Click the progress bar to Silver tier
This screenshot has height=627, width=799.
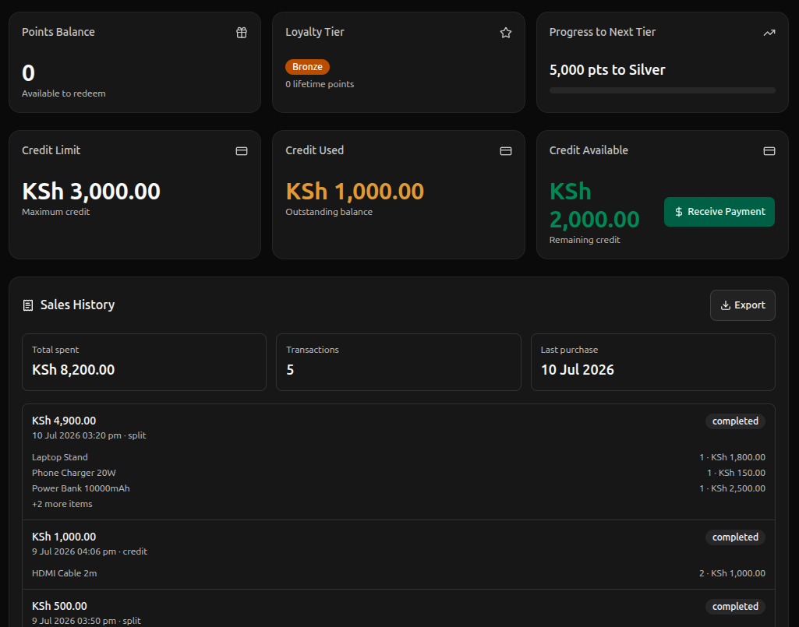662,90
